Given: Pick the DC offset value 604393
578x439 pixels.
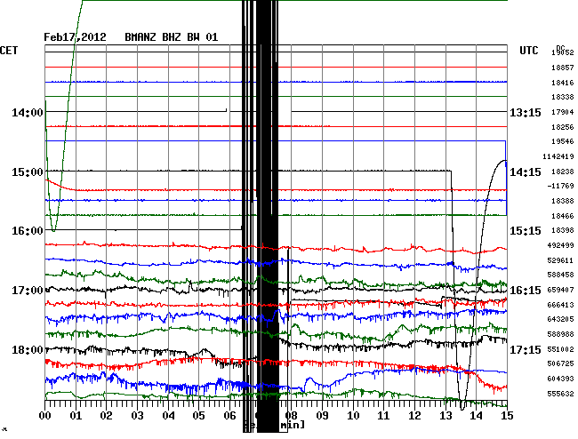Looking at the screenshot, I should 560,379.
